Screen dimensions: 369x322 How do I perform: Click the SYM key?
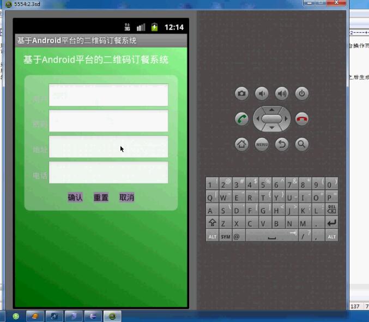[x=226, y=236]
